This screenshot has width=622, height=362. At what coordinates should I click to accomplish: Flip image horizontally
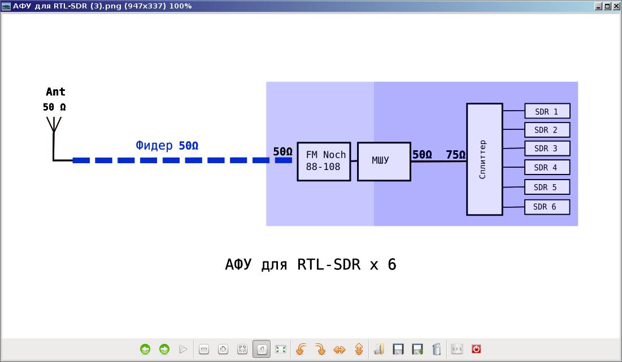click(x=340, y=350)
